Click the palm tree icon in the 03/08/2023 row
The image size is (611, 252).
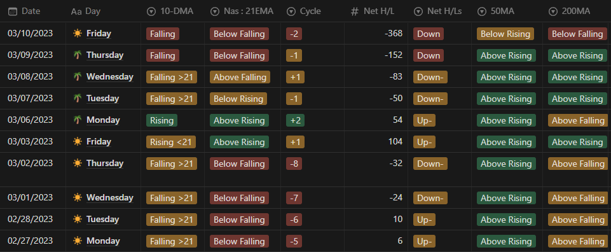coord(78,77)
